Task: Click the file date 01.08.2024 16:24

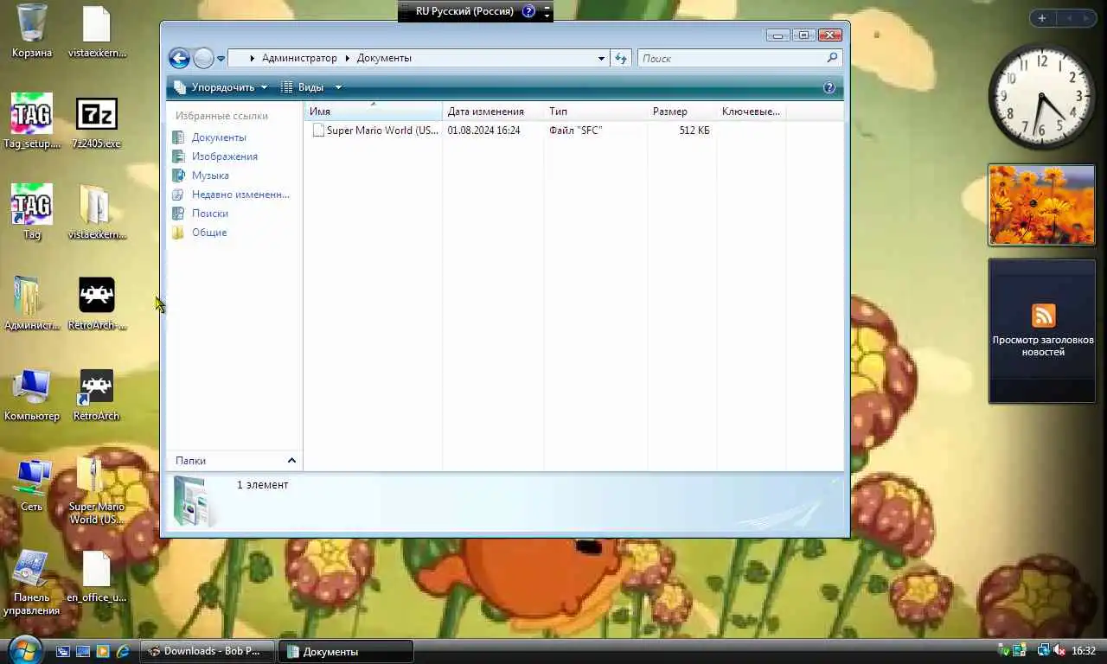Action: [483, 131]
